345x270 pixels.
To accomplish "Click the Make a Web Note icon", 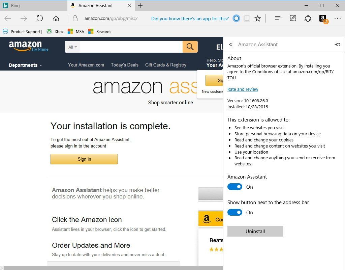I will [293, 19].
